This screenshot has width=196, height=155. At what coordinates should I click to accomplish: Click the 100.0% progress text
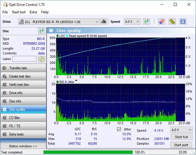click(140, 152)
